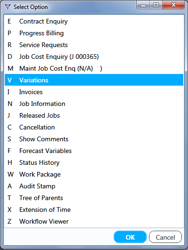Pick Maint Job Cost Enq (N/A)
188x250 pixels.
point(94,69)
